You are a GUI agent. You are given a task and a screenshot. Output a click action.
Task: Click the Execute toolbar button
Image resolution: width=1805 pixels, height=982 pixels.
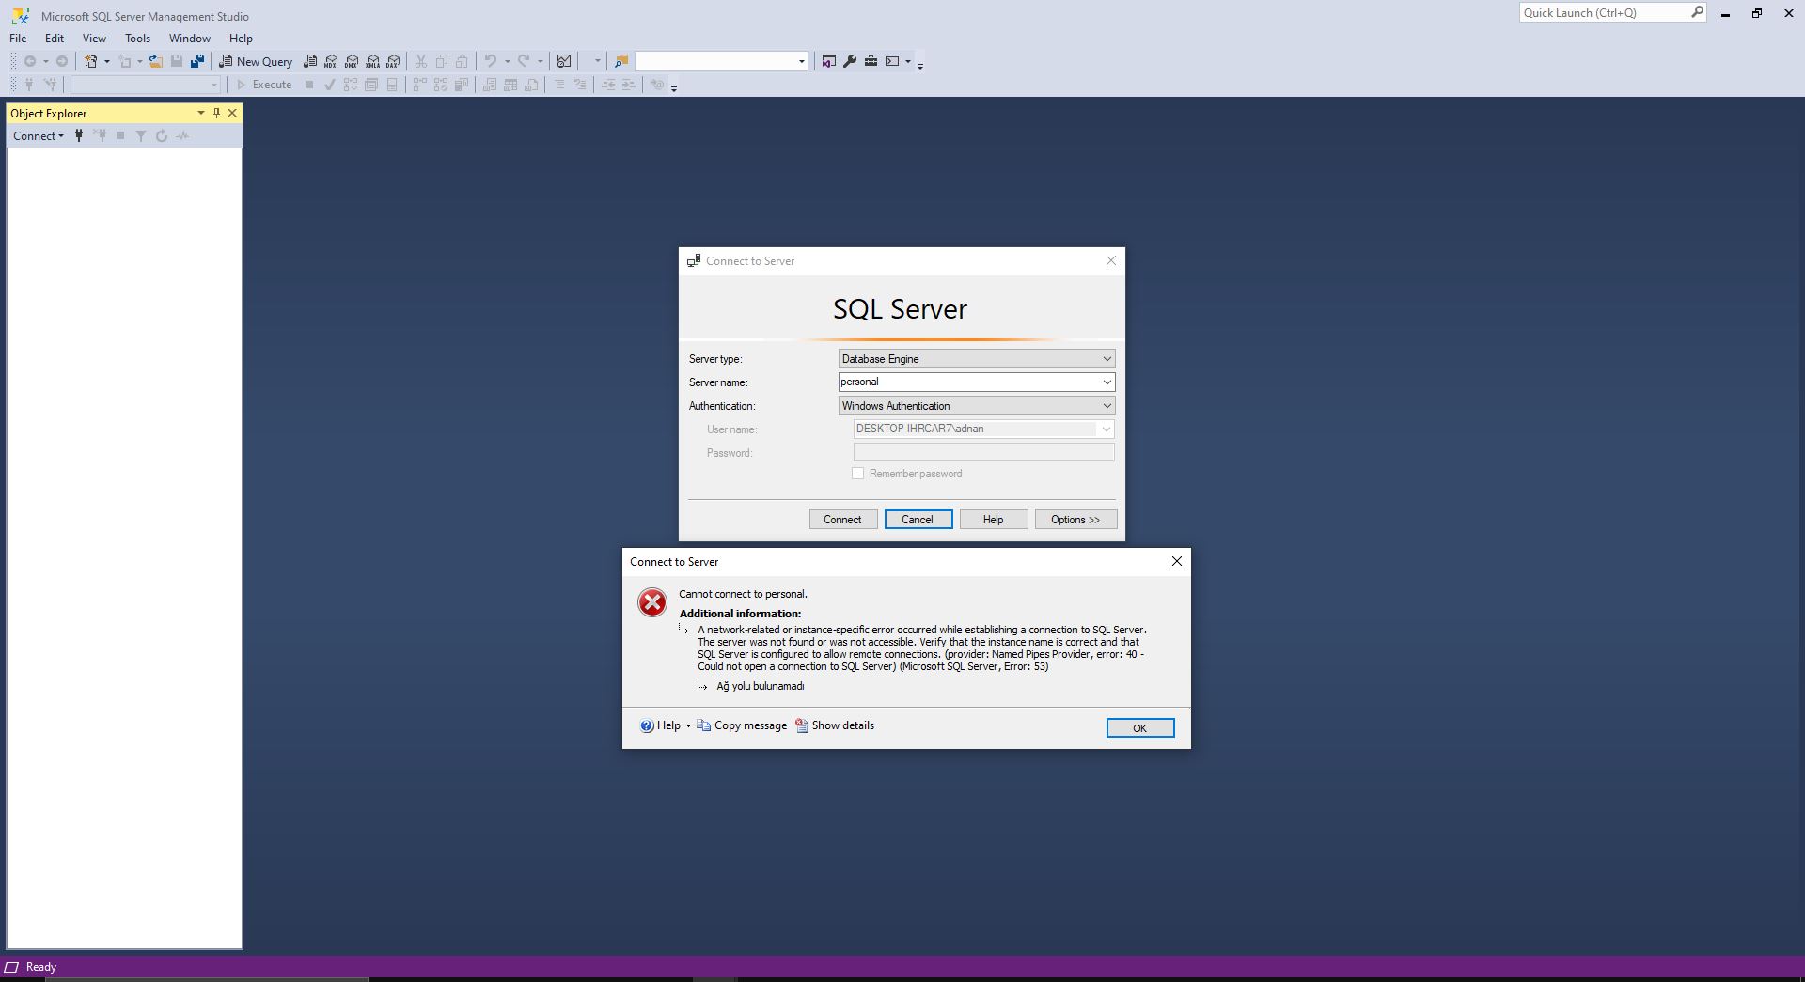tap(264, 85)
